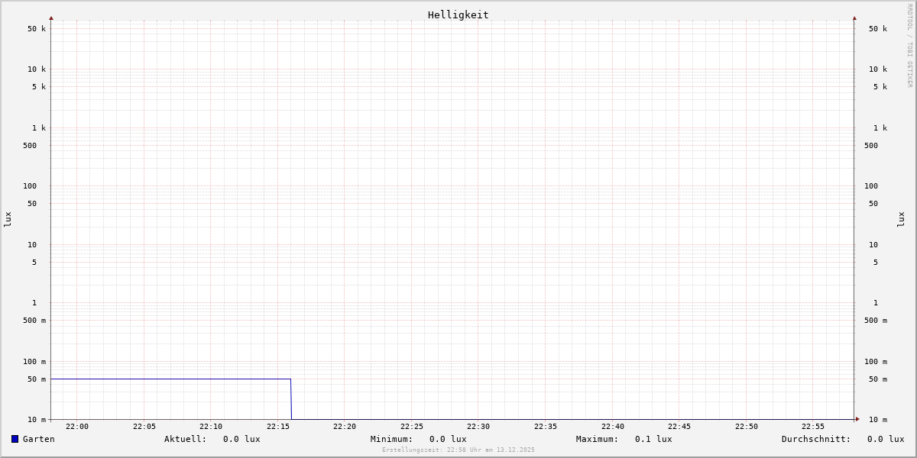This screenshot has height=458, width=917.
Task: Click the vertical RRDTOOL watermark text
Action: click(909, 46)
